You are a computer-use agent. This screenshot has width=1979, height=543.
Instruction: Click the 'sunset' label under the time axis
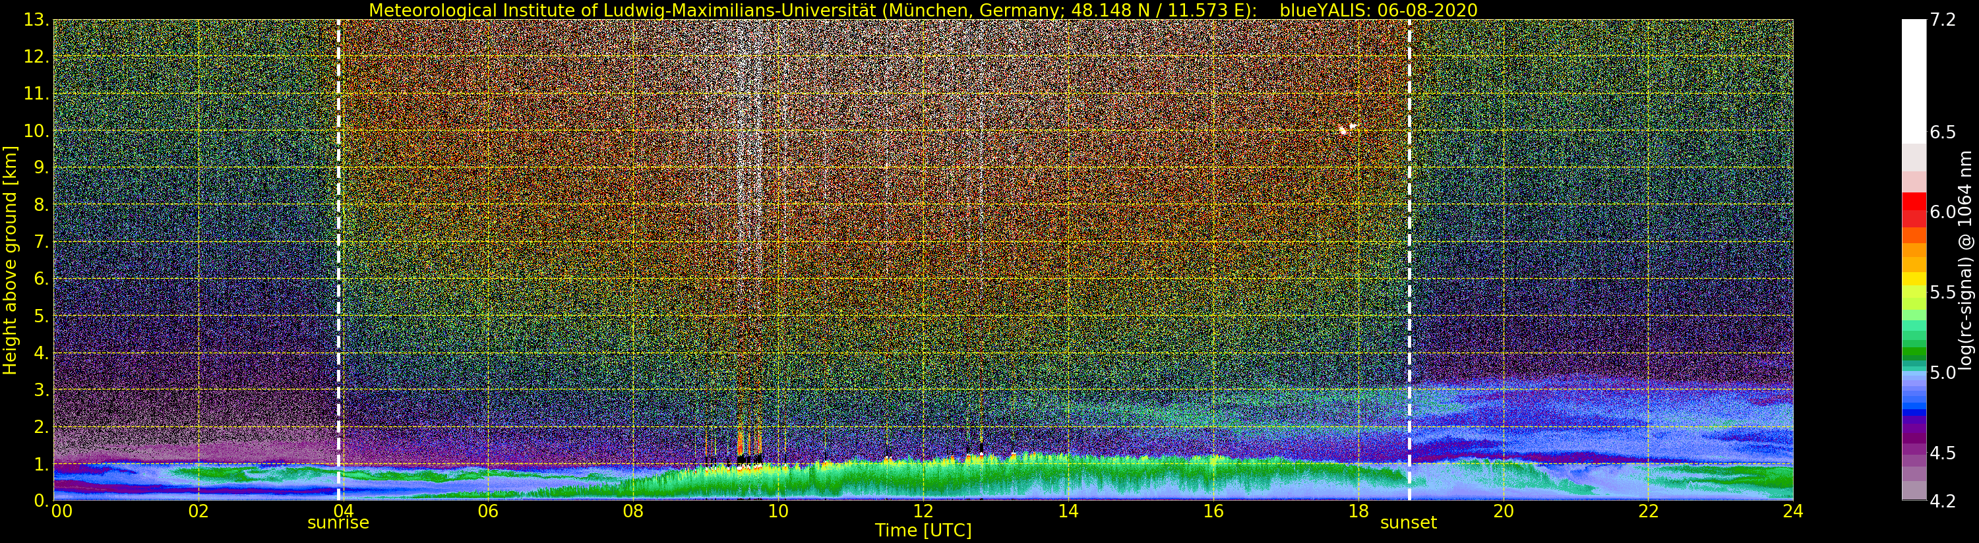pos(1408,523)
